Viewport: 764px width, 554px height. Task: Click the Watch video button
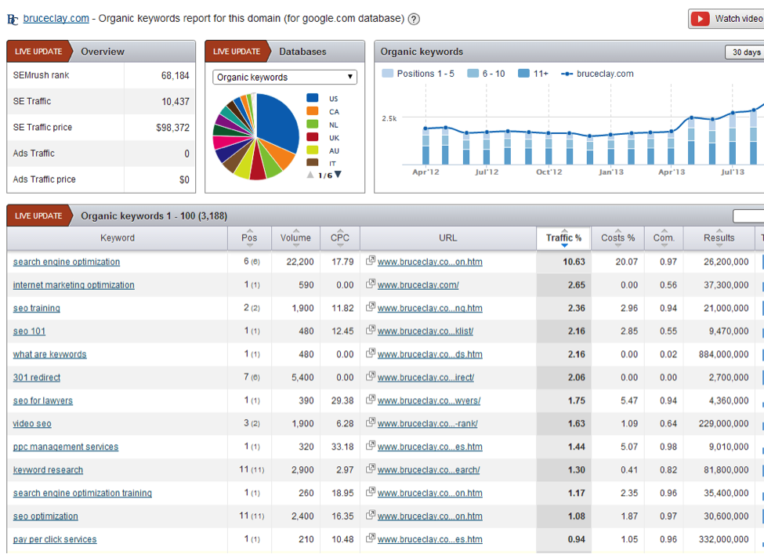click(x=726, y=19)
